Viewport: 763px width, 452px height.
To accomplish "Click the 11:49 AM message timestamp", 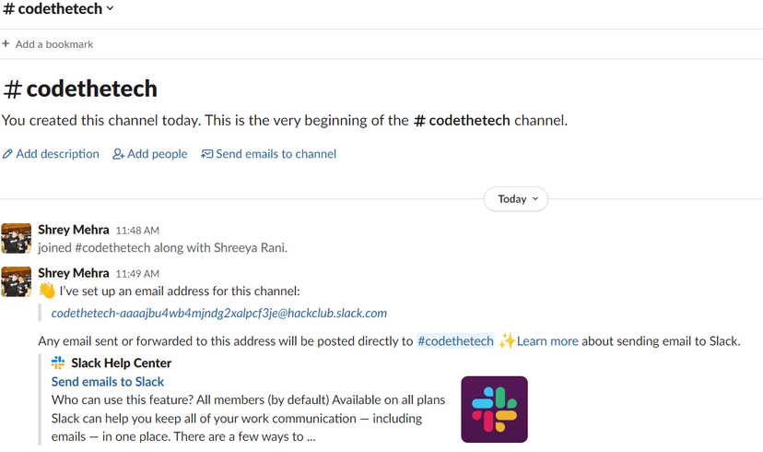I will [137, 274].
